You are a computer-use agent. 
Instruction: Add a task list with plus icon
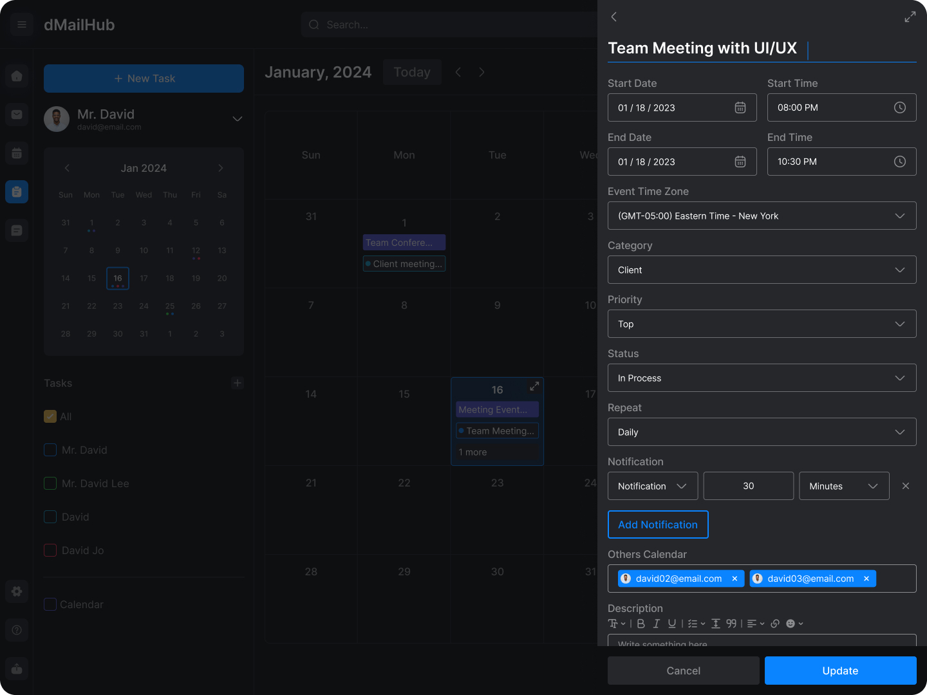coord(237,383)
